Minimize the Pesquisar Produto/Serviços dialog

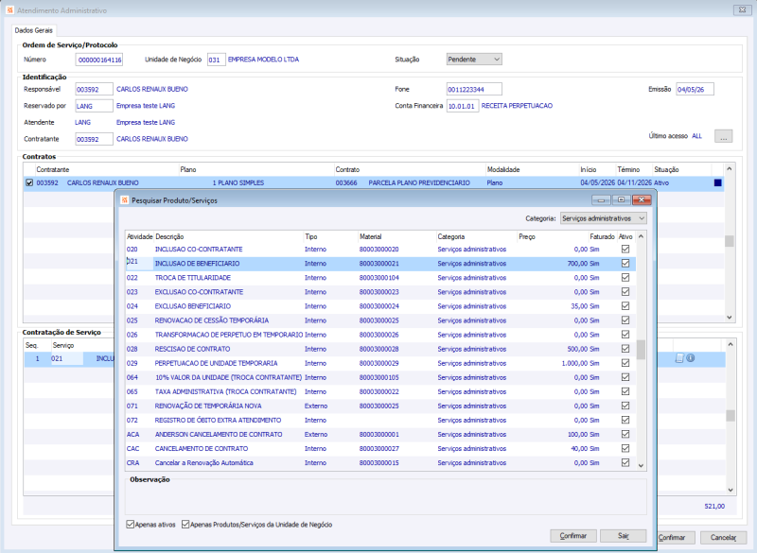tap(601, 200)
